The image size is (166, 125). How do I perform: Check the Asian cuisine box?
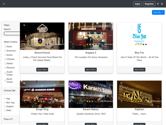[x=5, y=47]
